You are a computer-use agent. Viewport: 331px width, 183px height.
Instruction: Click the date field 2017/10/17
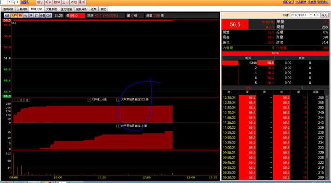300,15
